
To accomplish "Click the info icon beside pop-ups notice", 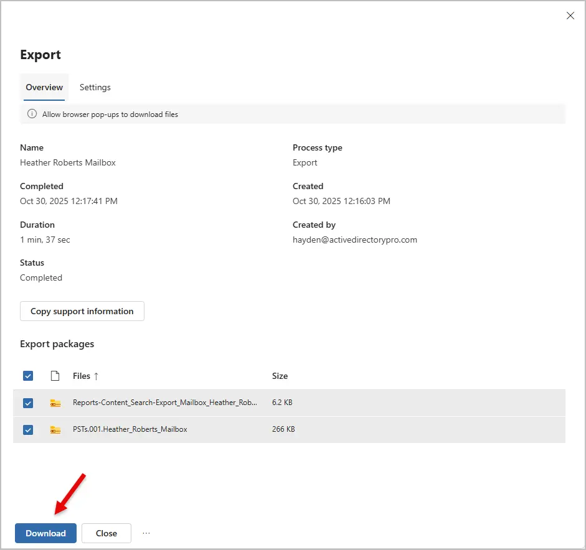I will click(32, 114).
